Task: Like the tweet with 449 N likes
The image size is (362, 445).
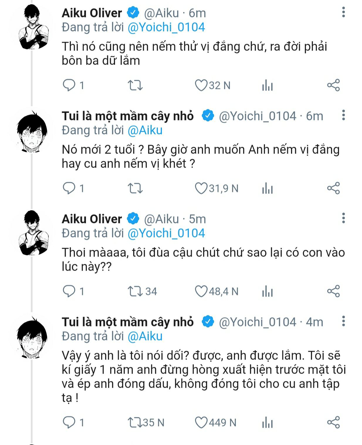Action: [x=201, y=423]
